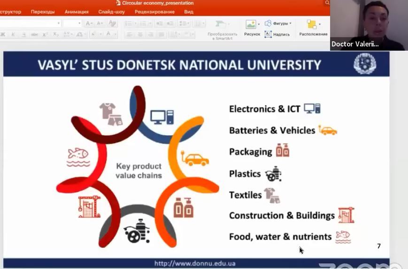Insert a text box via Надпись
Image resolution: width=408 pixels, height=269 pixels.
point(277,34)
